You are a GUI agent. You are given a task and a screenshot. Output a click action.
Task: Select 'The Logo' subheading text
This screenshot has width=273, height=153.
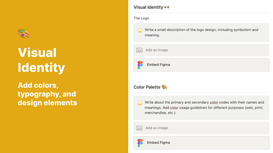pyautogui.click(x=141, y=18)
